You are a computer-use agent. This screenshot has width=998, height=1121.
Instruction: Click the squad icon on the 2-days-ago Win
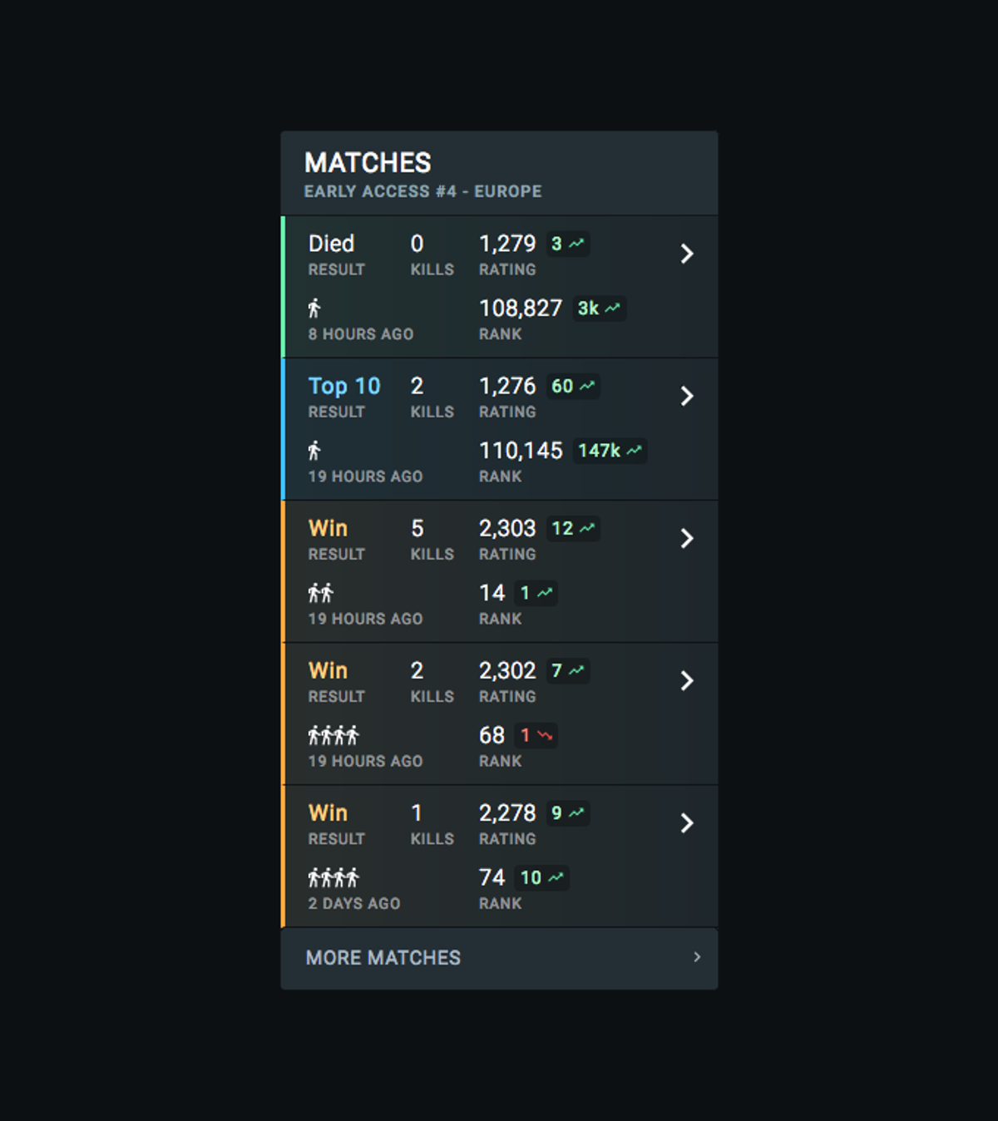pyautogui.click(x=333, y=877)
